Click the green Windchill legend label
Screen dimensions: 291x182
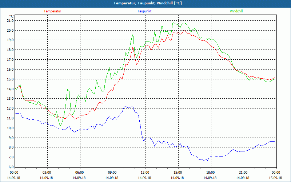(236, 11)
